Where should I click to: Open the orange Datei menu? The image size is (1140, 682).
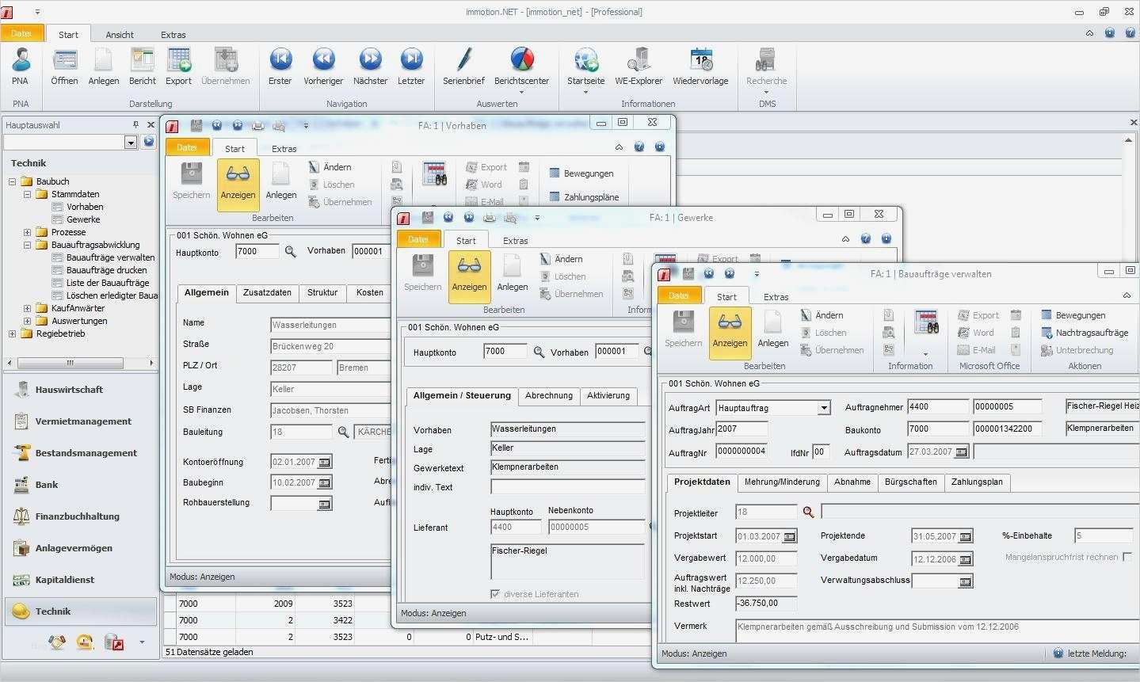[x=21, y=33]
